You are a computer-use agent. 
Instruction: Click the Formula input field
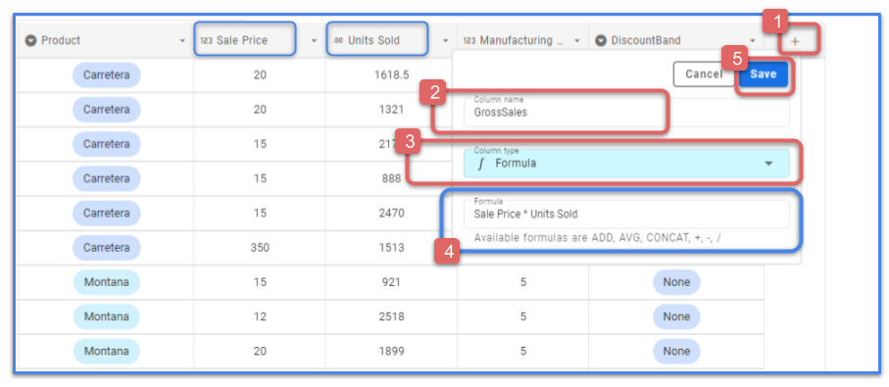tap(626, 215)
